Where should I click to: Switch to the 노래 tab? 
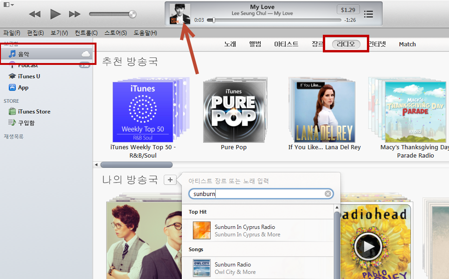[230, 44]
